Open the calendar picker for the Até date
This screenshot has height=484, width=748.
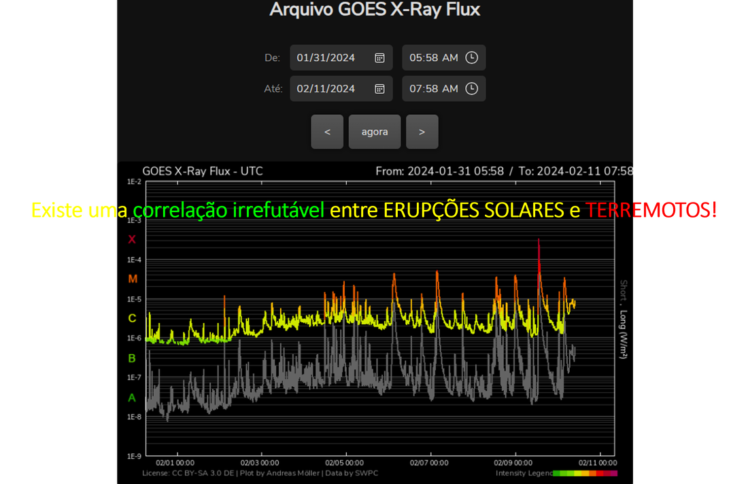point(380,88)
